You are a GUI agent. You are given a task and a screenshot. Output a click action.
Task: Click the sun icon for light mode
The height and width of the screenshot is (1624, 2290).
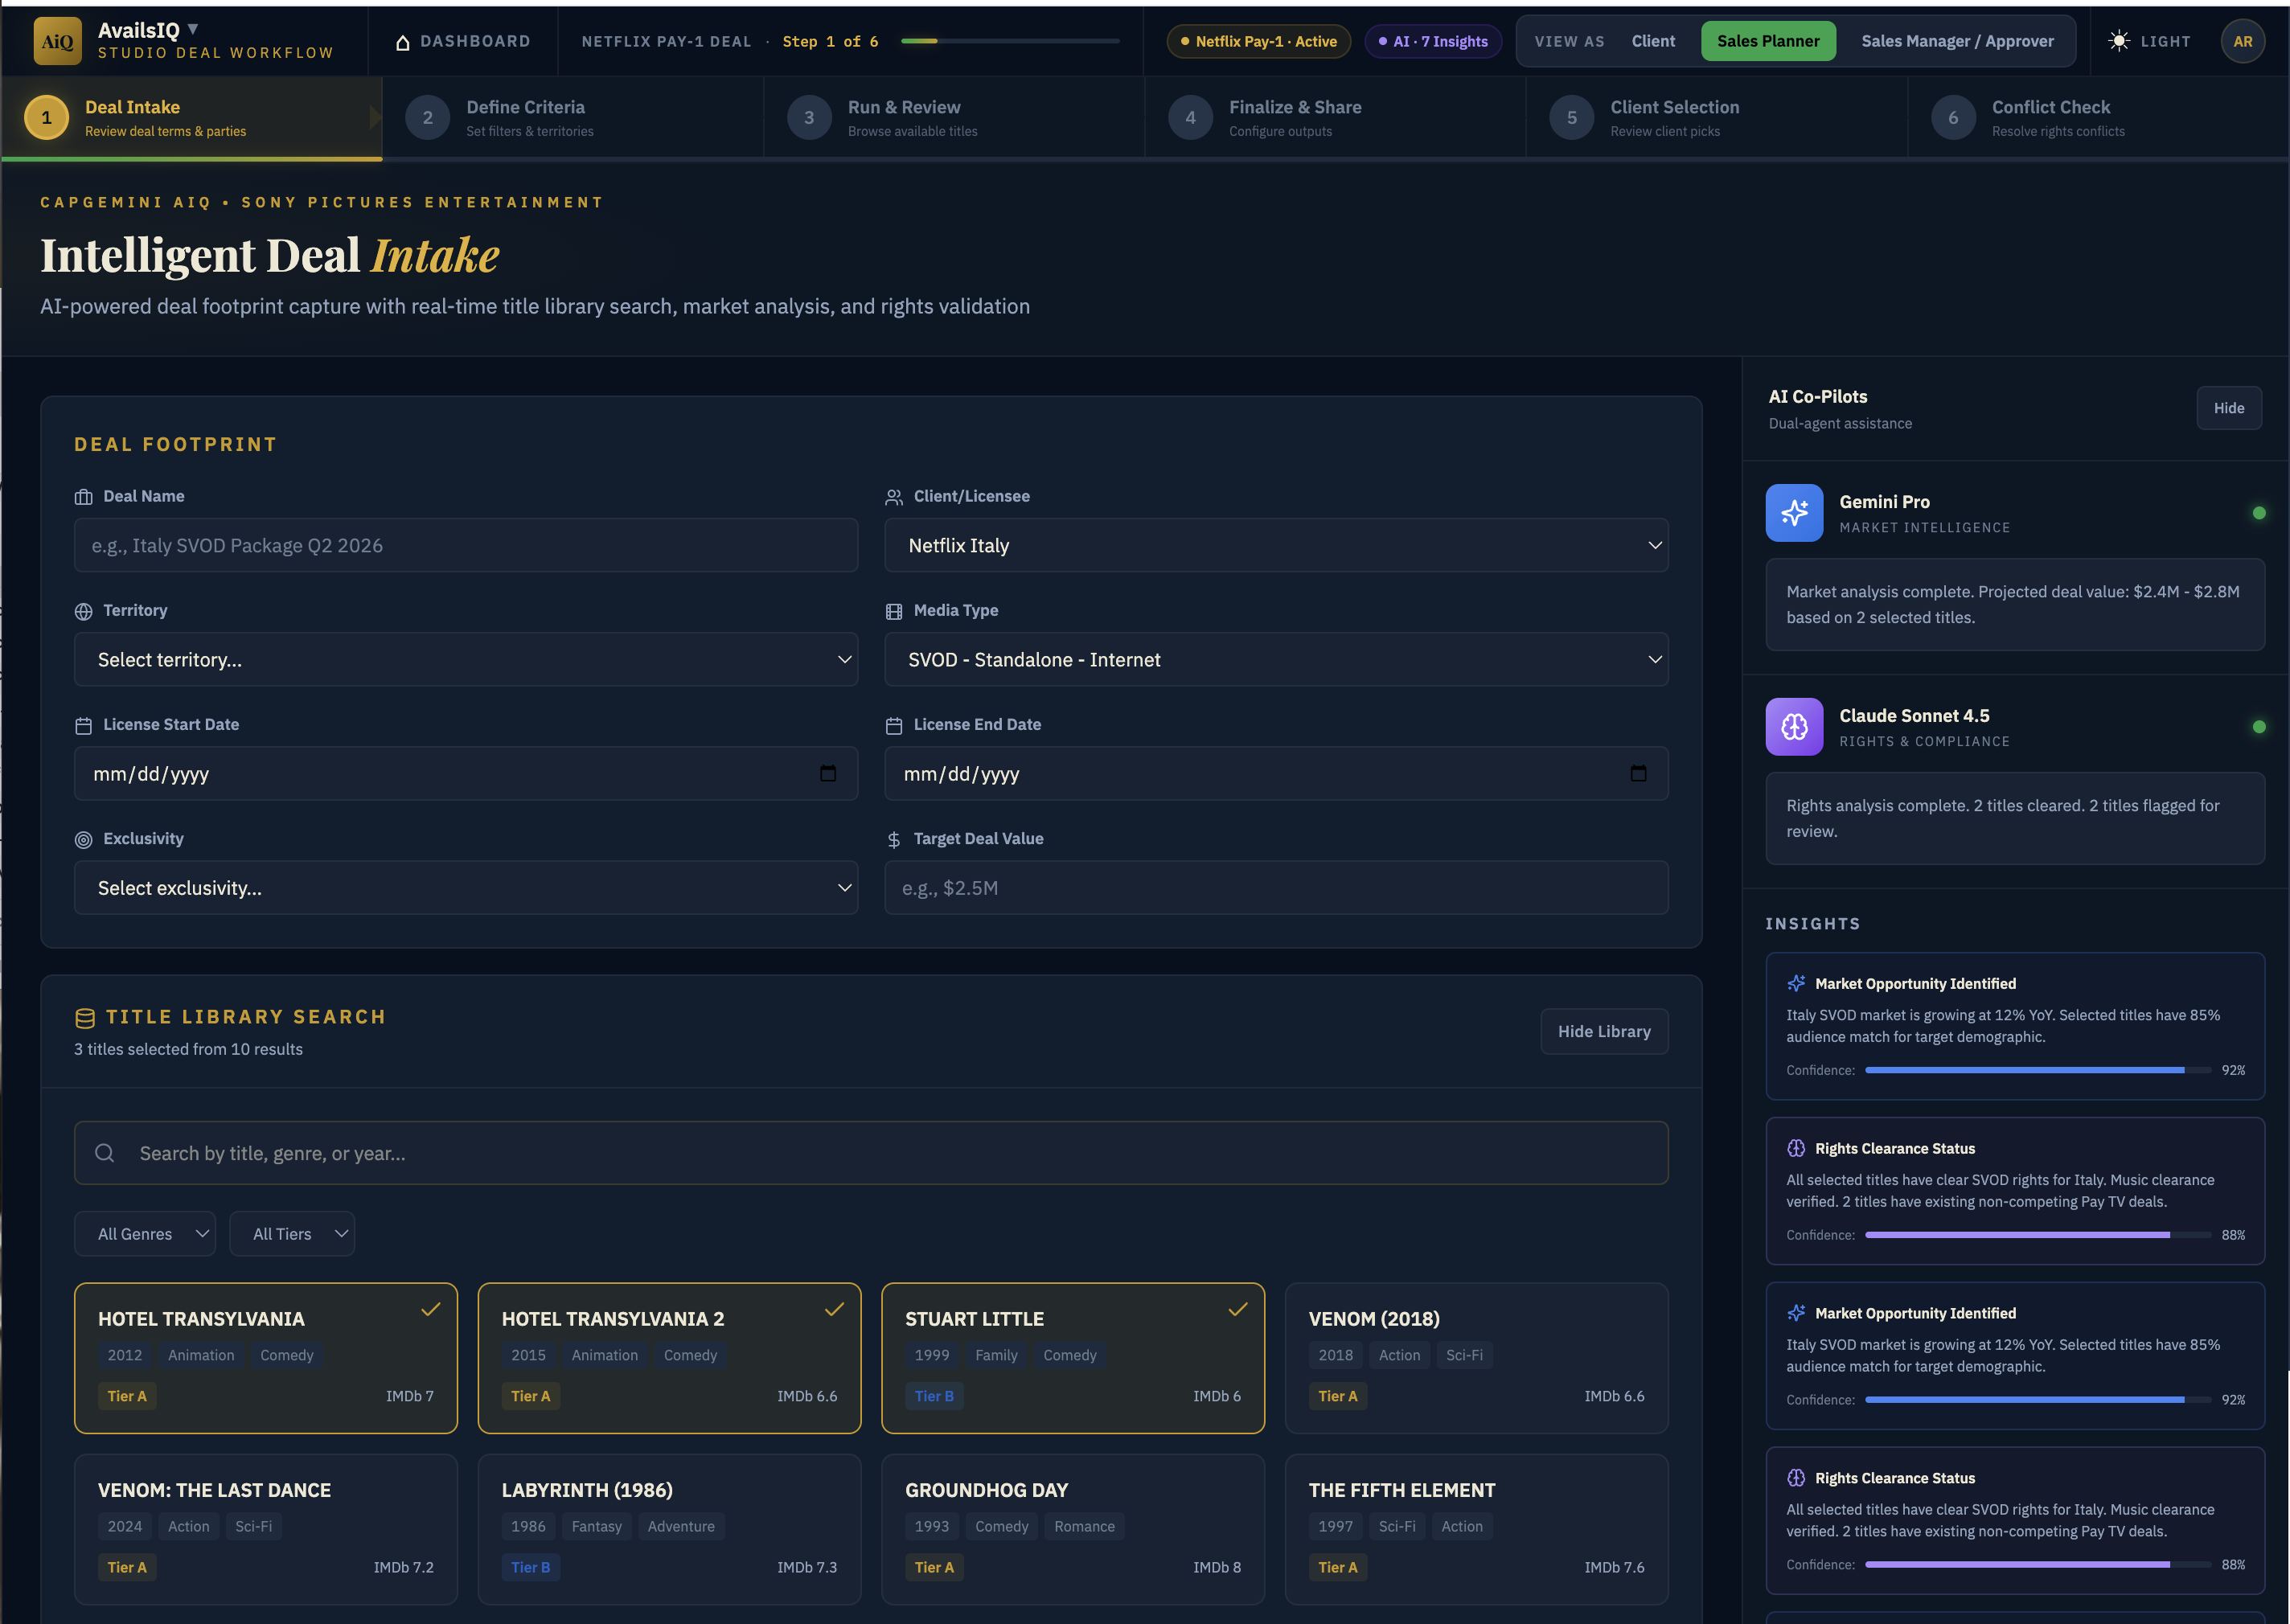pyautogui.click(x=2118, y=41)
